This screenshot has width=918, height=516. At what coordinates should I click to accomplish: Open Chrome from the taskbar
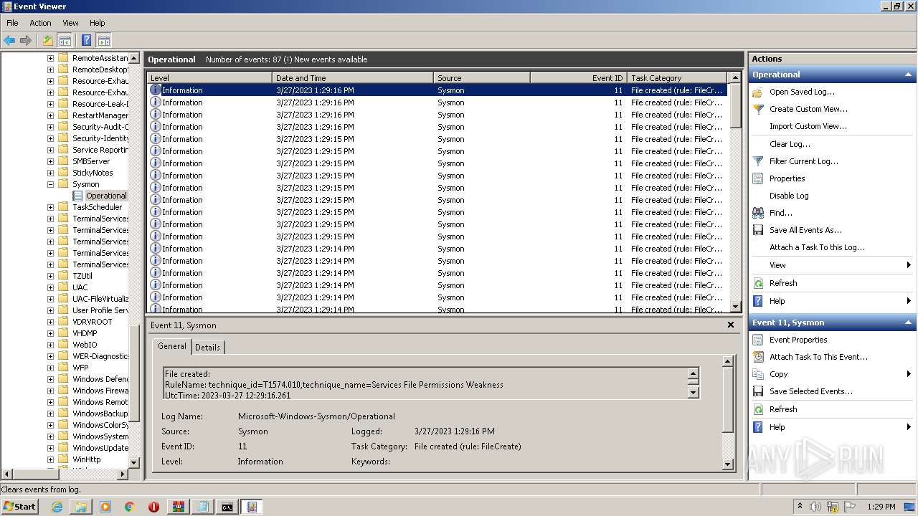pos(129,507)
